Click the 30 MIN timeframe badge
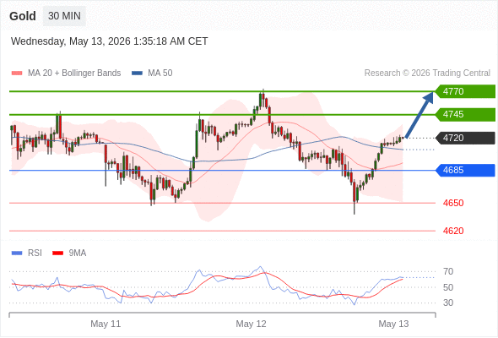 (x=64, y=16)
